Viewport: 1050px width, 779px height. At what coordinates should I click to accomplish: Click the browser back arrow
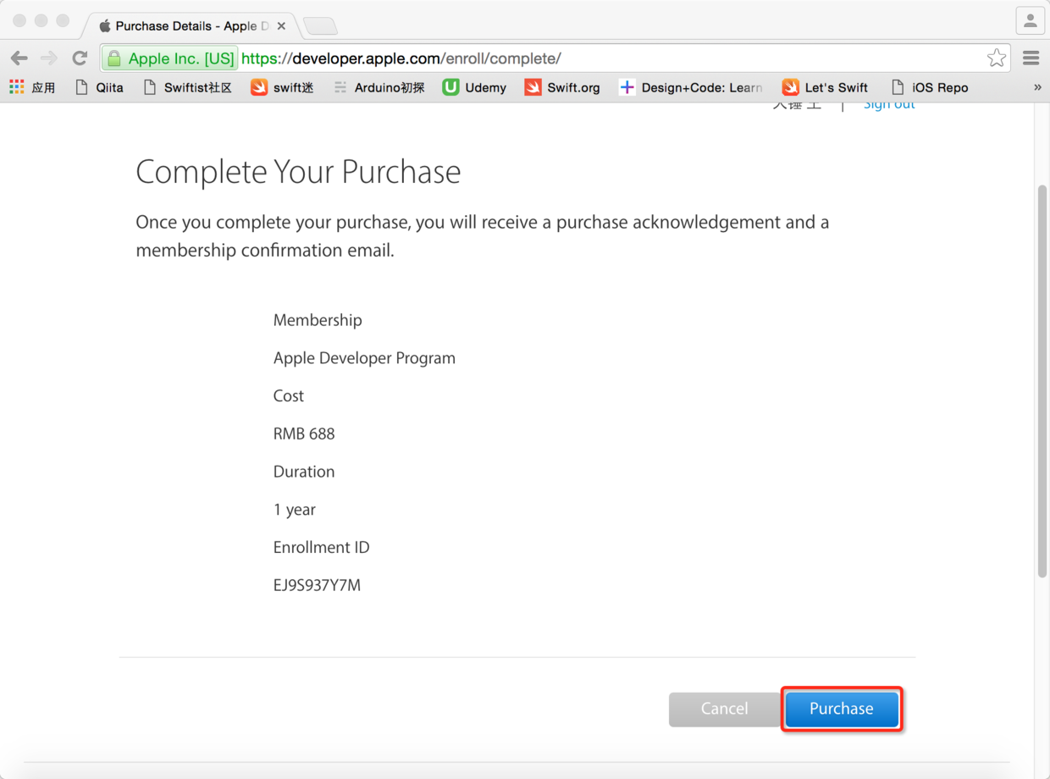pos(19,58)
